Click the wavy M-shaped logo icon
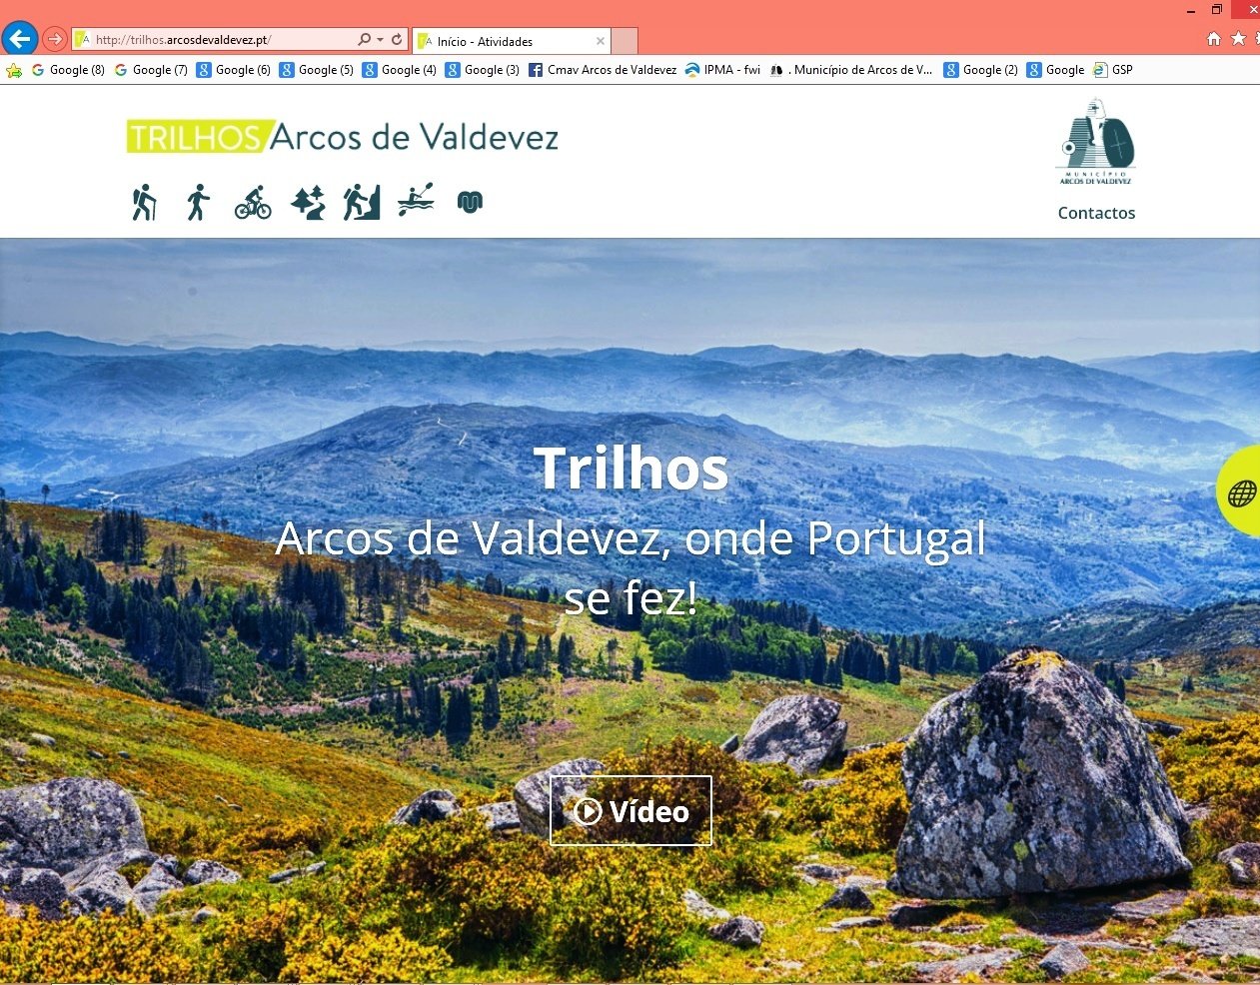Image resolution: width=1260 pixels, height=985 pixels. coord(470,202)
